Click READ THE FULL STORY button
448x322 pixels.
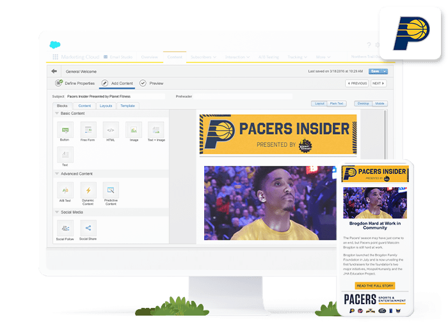(x=375, y=286)
